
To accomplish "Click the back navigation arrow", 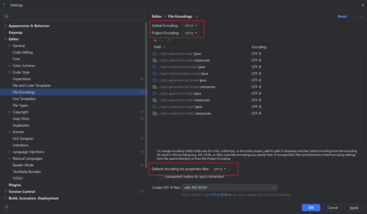I will [x=355, y=17].
